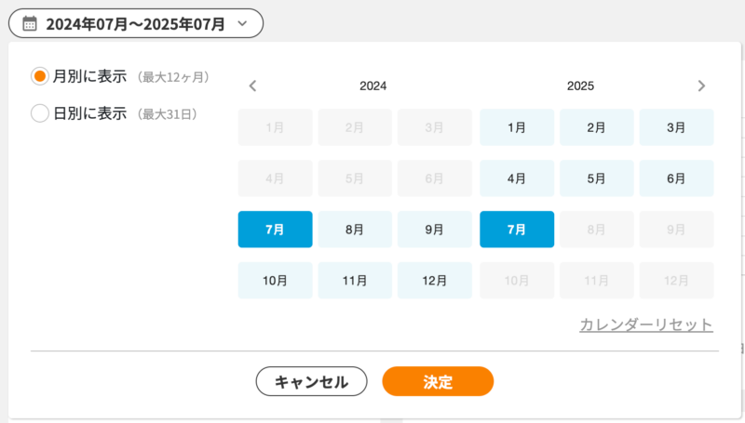The width and height of the screenshot is (745, 423).
Task: Select highlighted 7月 under 2024
Action: click(x=275, y=229)
